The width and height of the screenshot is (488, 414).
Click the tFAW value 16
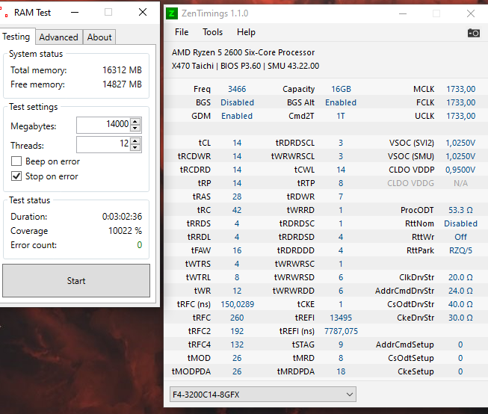(x=237, y=250)
